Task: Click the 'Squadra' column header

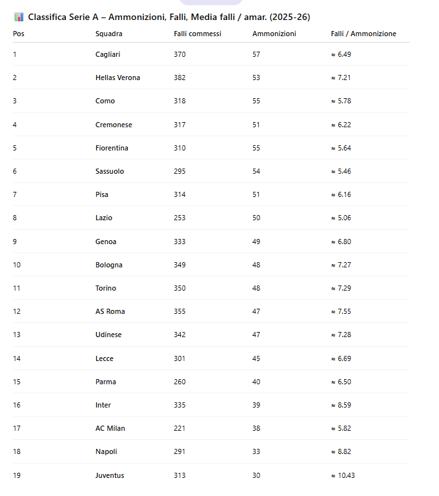Action: [108, 34]
